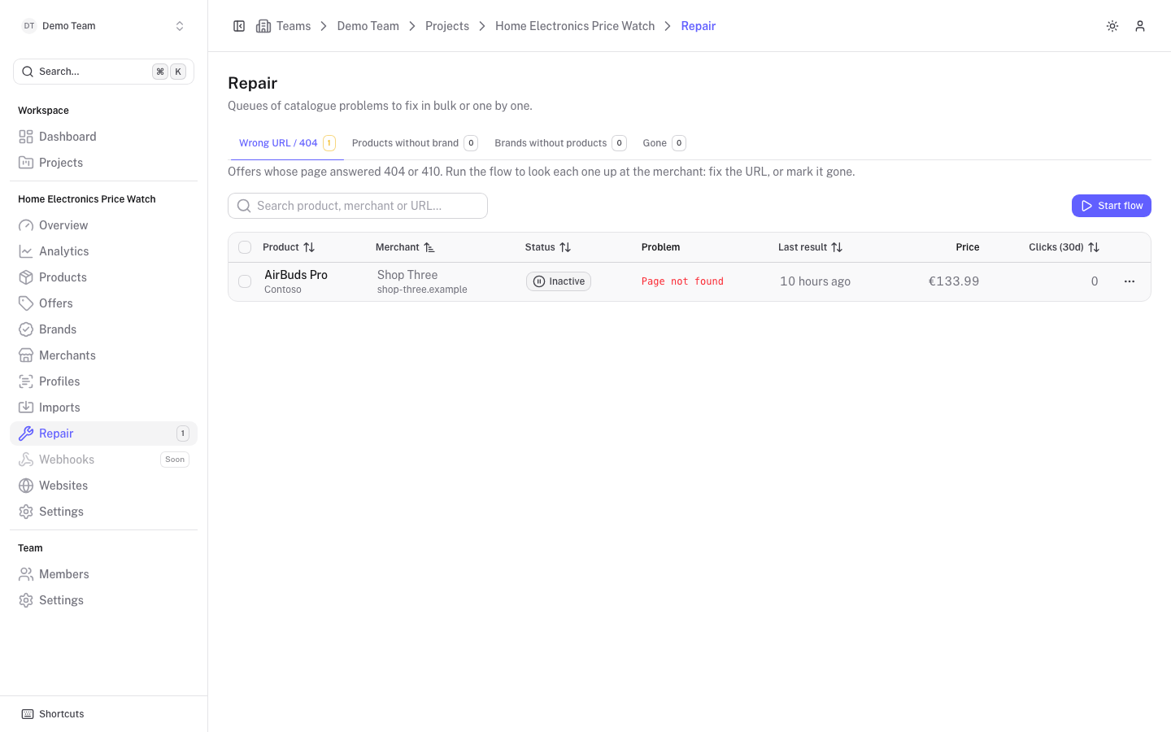Expand the Demo Team switcher
Screen dimensions: 1171x732
[103, 26]
